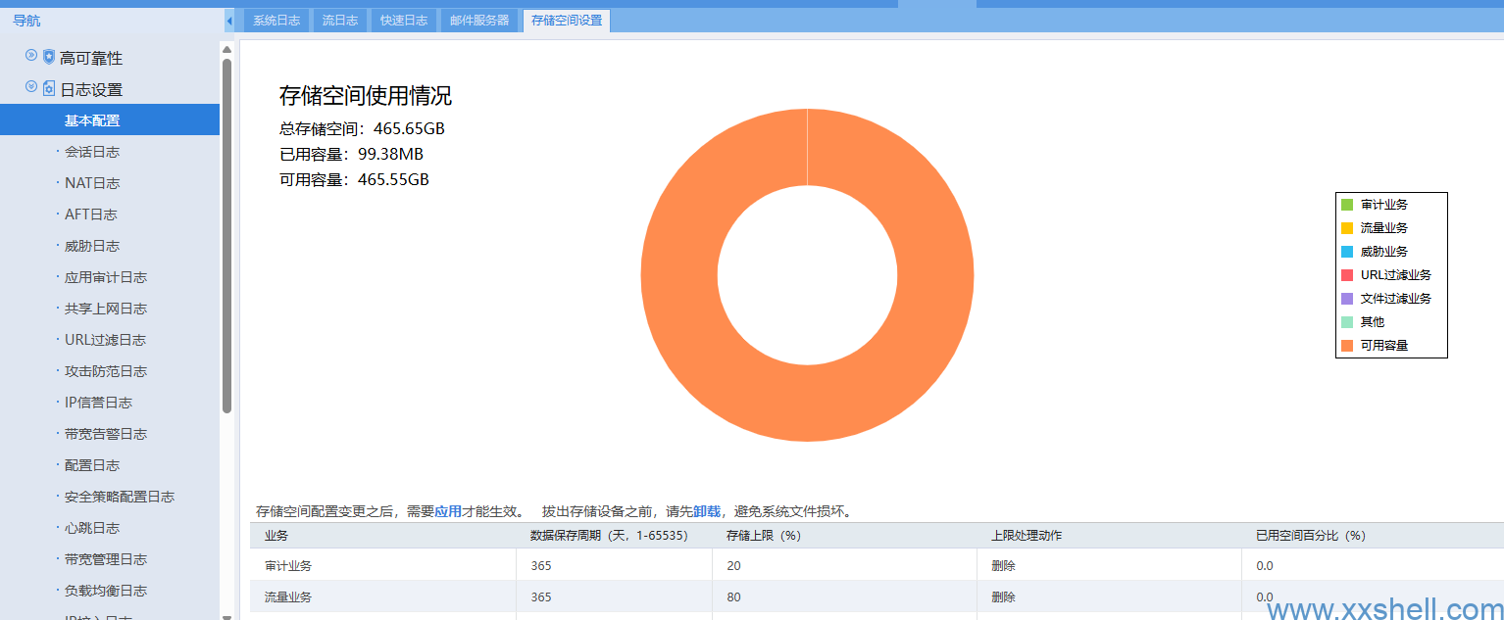
Task: Select the 邮件服务器 tab
Action: tap(479, 21)
